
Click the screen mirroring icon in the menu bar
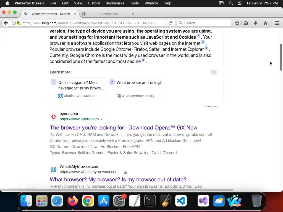click(221, 3)
